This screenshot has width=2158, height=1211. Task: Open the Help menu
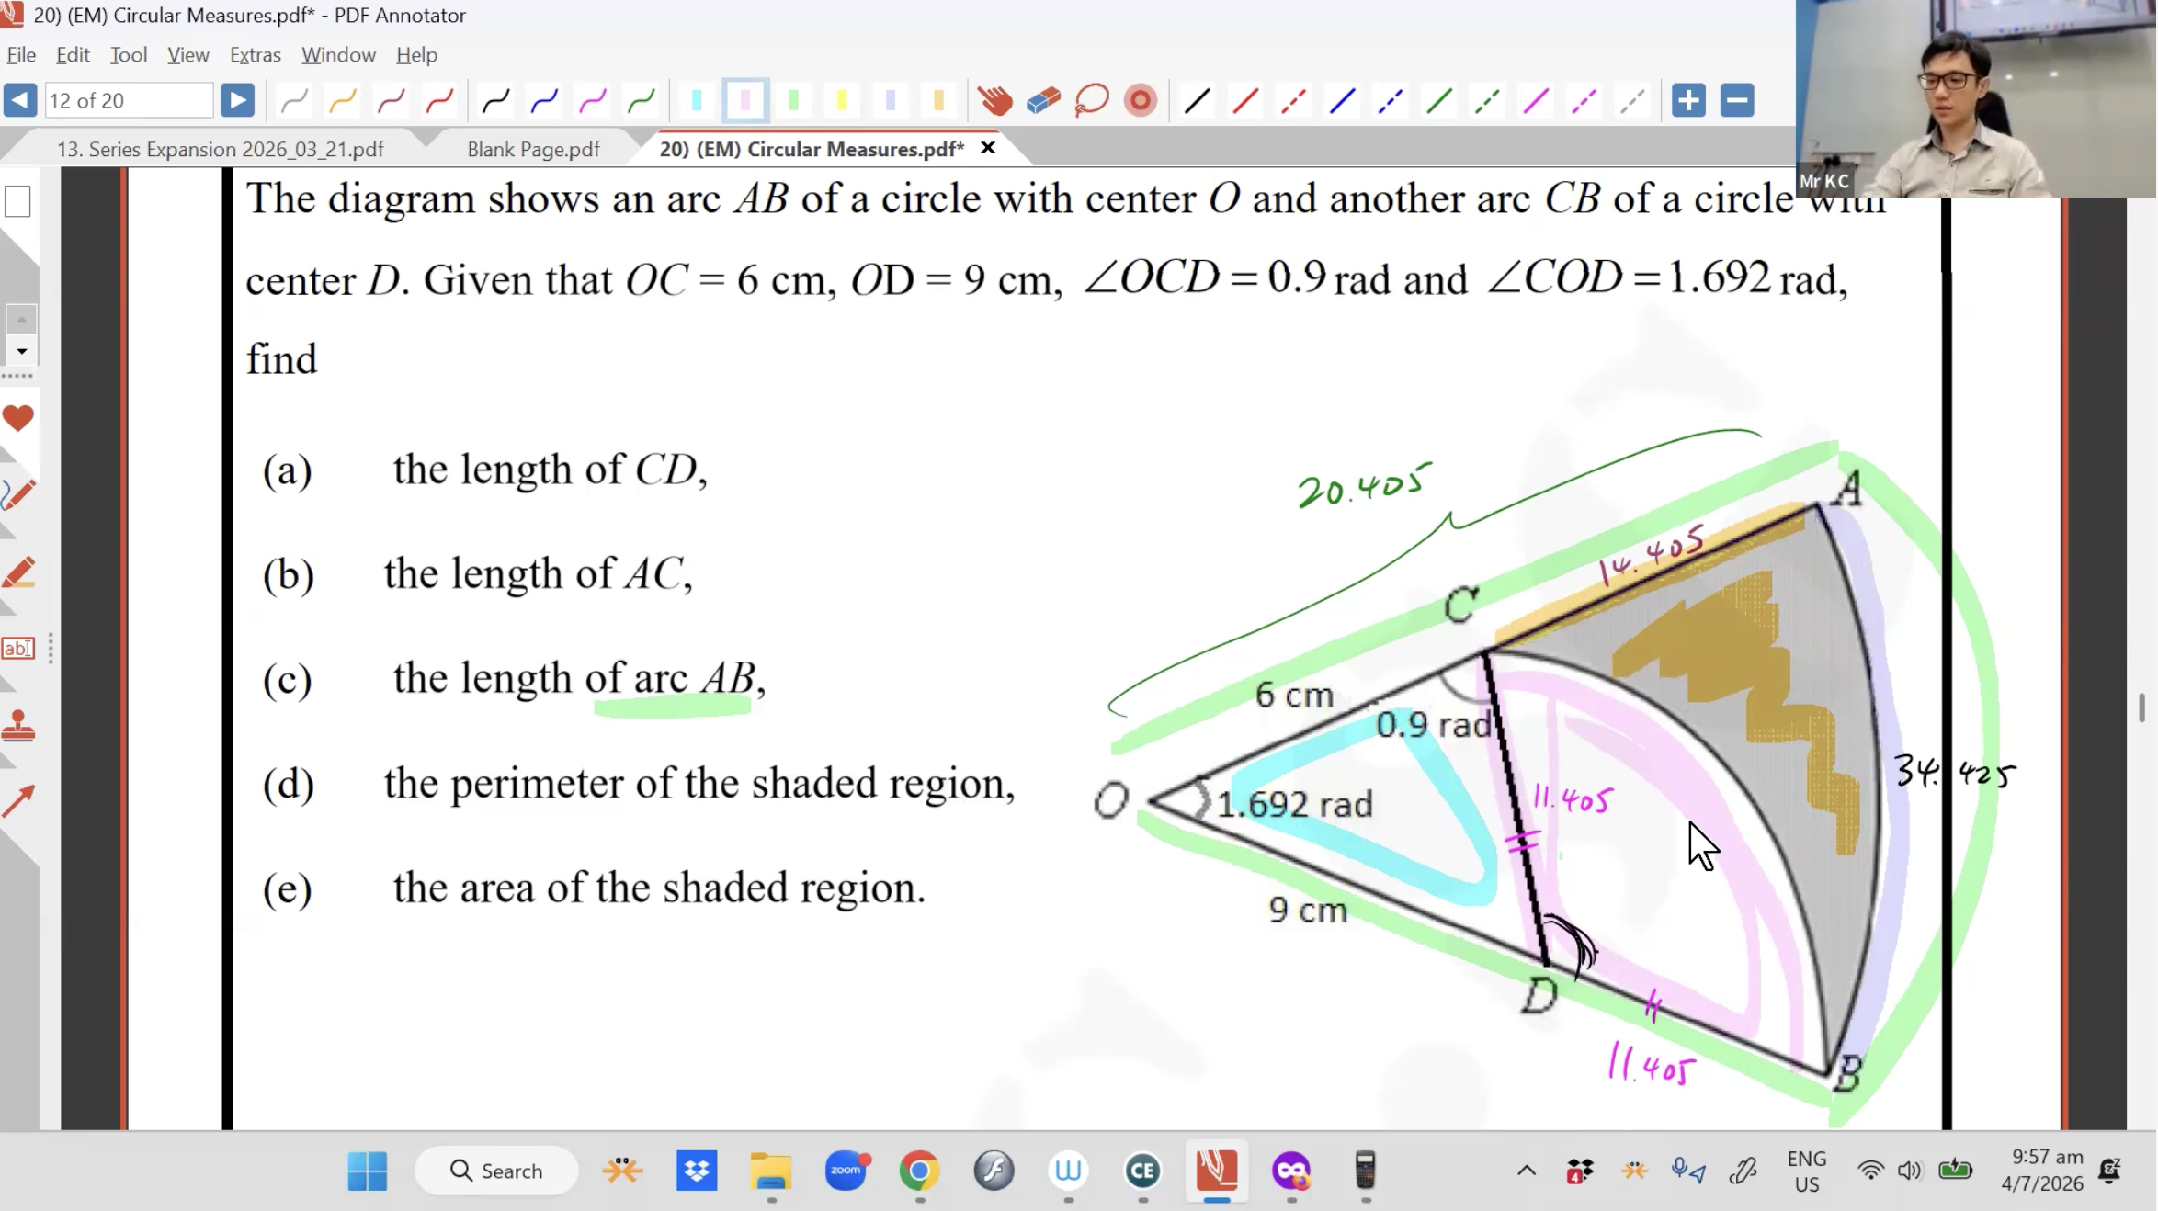point(416,55)
